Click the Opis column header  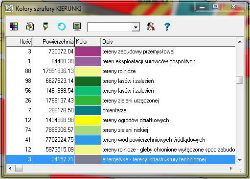[x=168, y=42]
